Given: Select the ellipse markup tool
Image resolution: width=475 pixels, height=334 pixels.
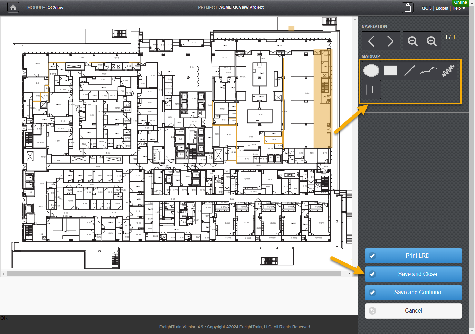Looking at the screenshot, I should (371, 71).
